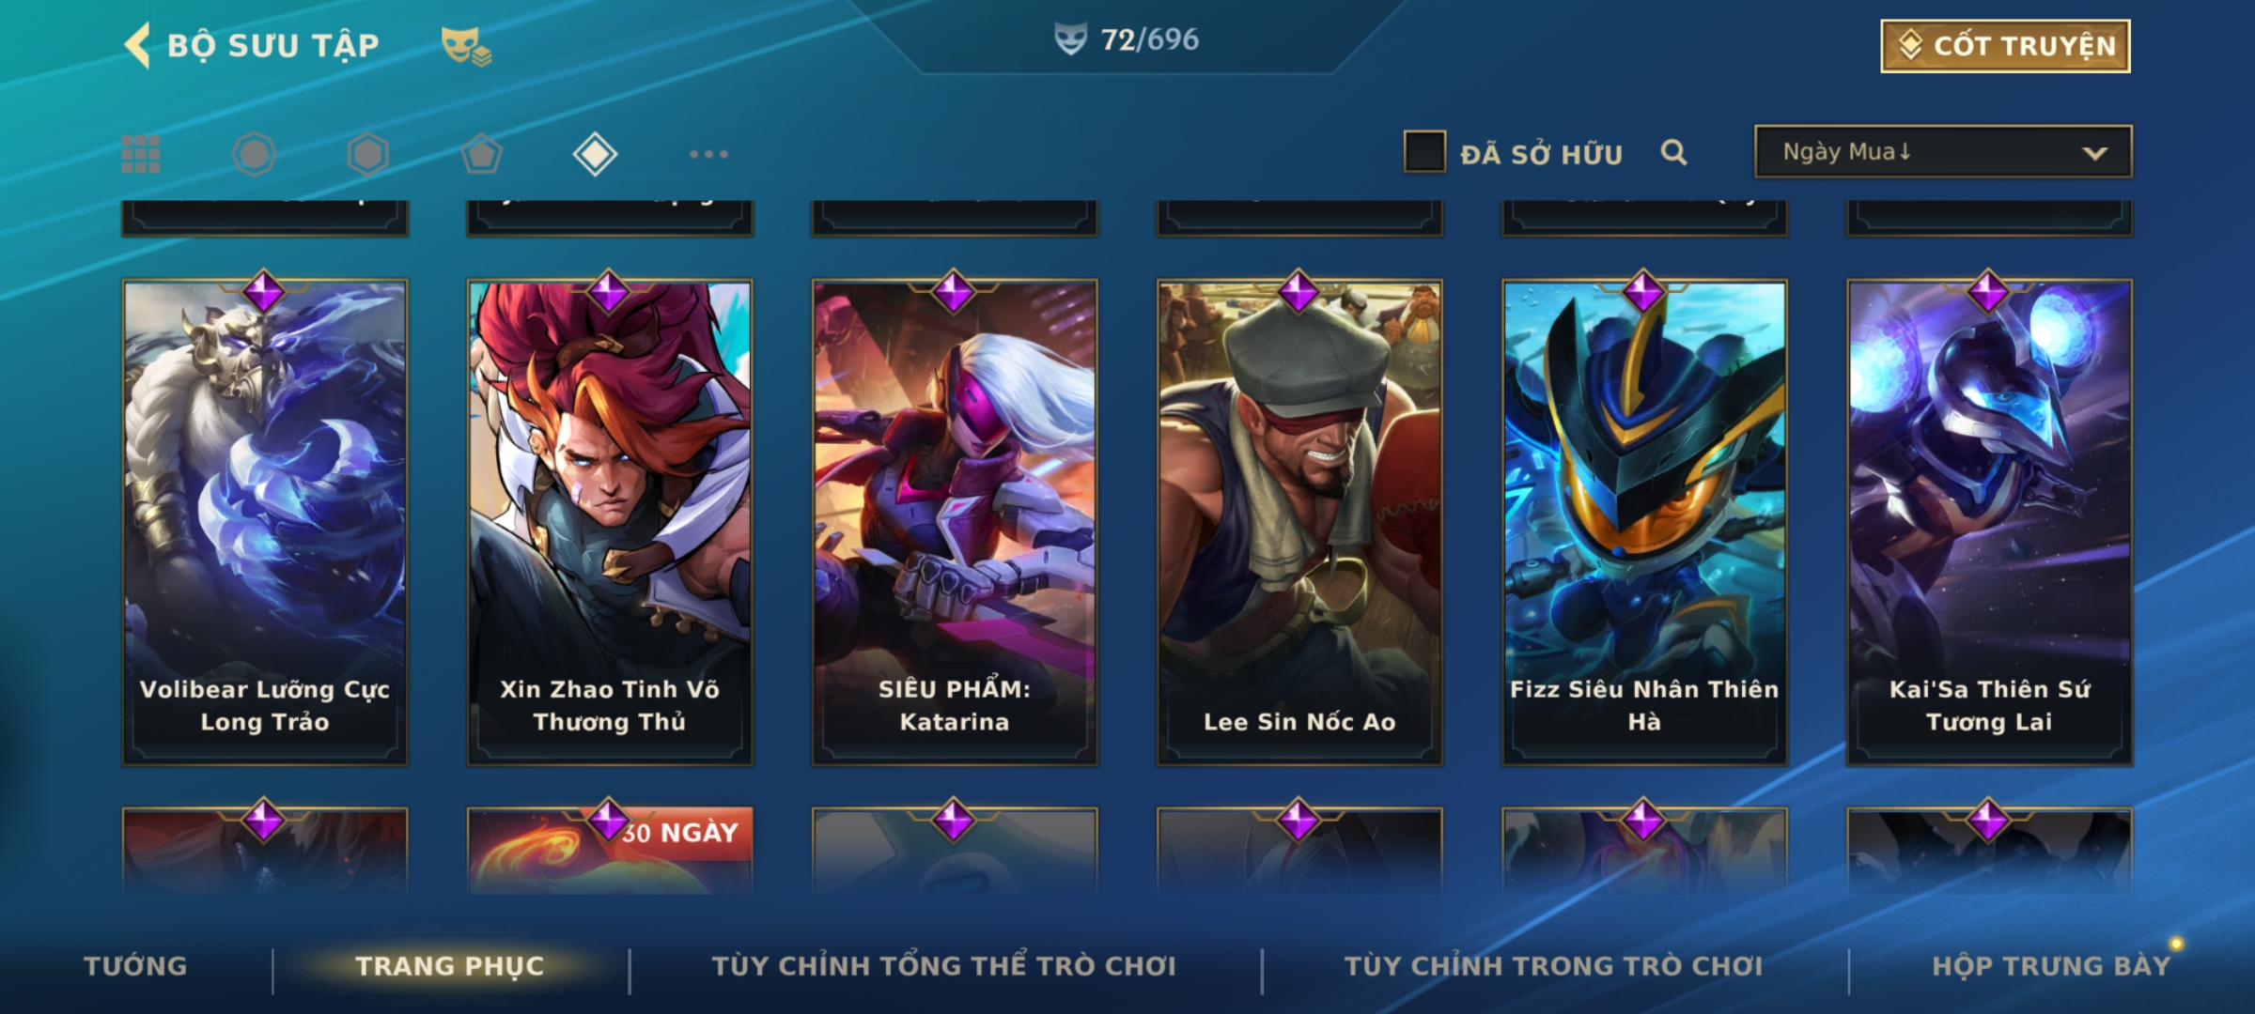
Task: Select the hexagon rarity filter icon
Action: pyautogui.click(x=367, y=154)
